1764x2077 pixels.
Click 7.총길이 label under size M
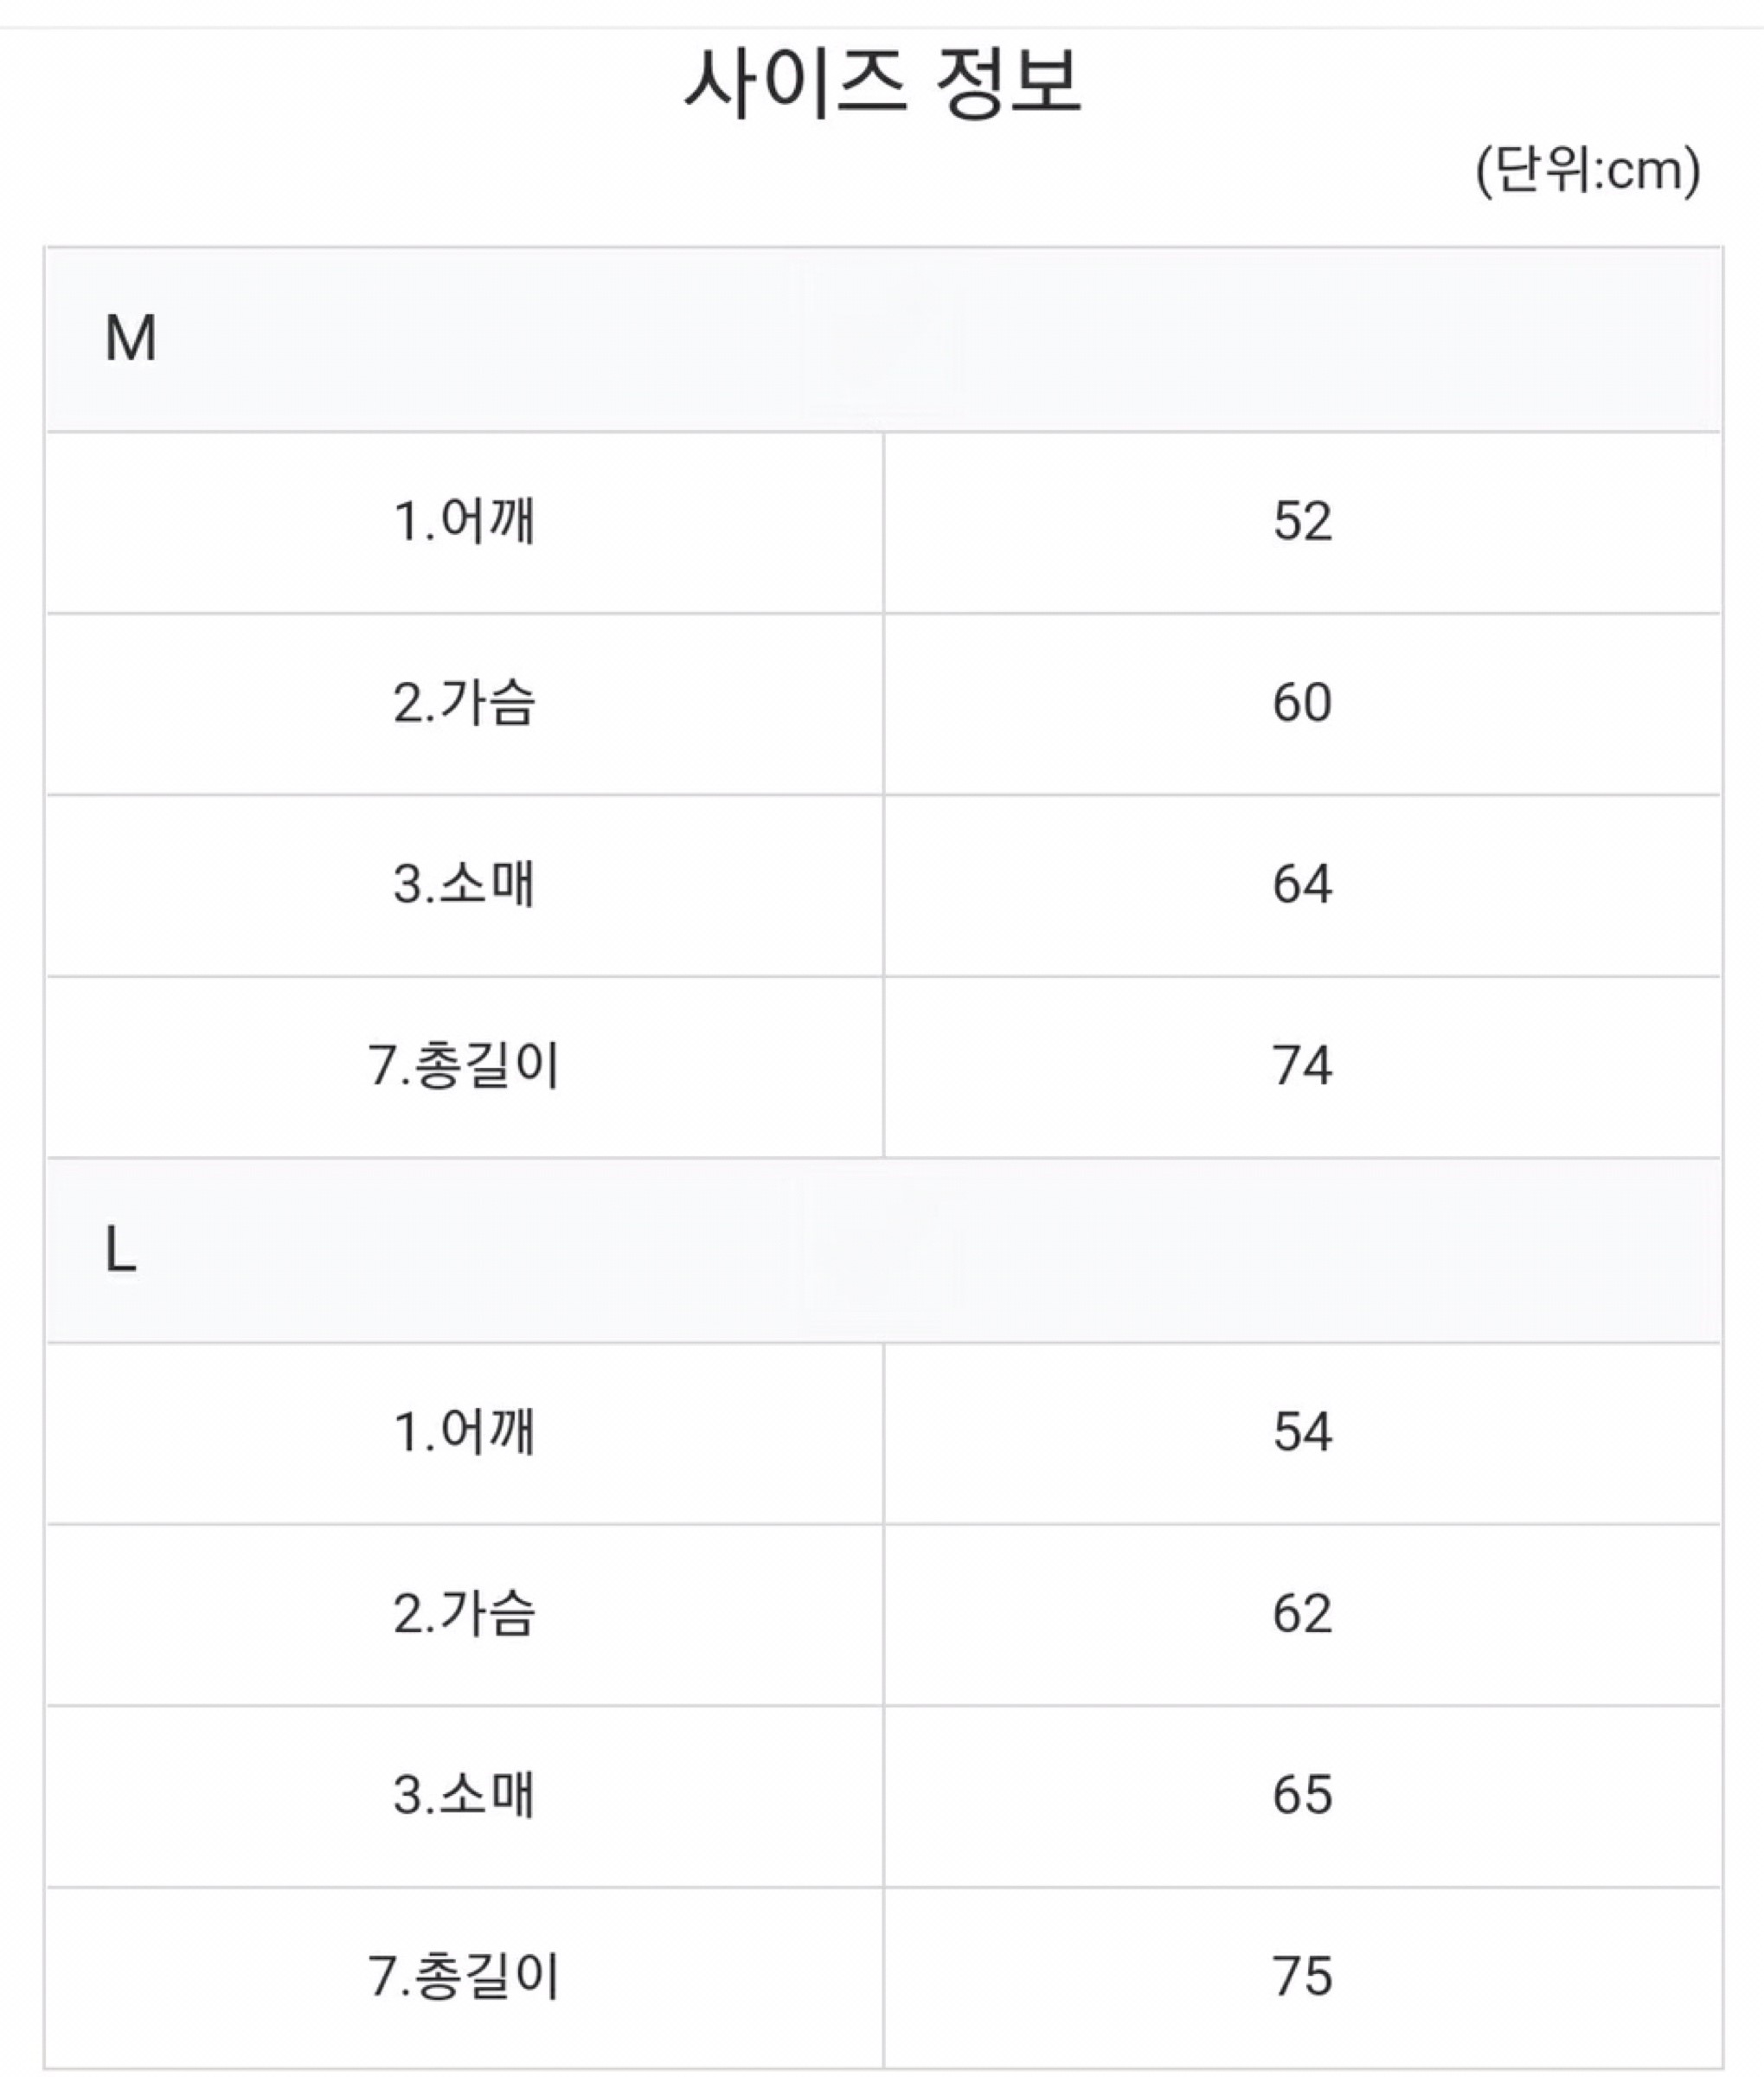pos(465,1065)
